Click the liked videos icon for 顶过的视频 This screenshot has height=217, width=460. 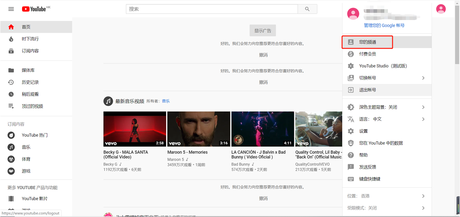coord(11,106)
